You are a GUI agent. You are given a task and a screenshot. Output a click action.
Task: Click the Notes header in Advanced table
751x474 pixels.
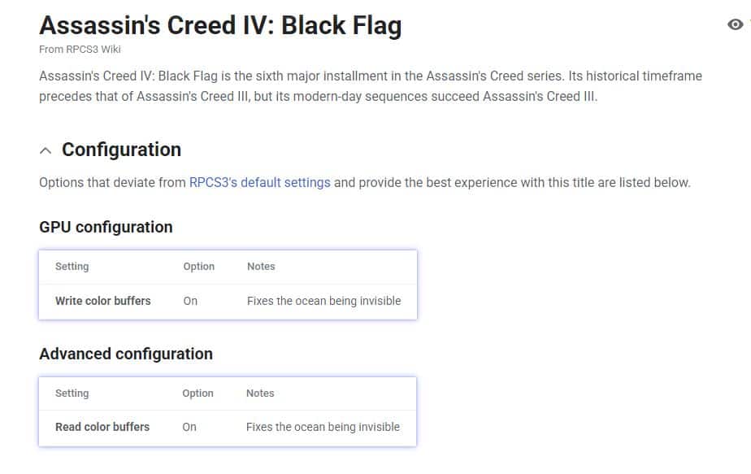260,394
